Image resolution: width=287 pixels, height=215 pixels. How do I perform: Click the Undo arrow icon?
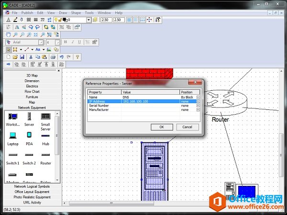(61, 57)
